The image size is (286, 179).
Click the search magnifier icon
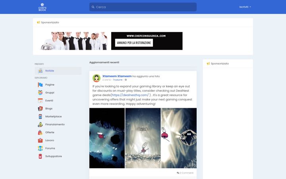(x=93, y=7)
